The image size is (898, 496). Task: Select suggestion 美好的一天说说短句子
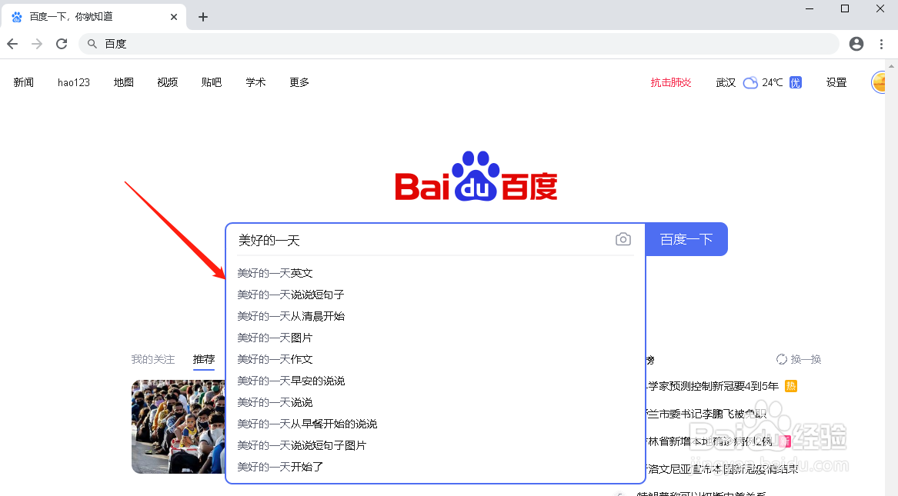click(291, 295)
